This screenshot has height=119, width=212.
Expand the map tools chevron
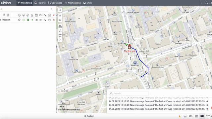pos(60,40)
